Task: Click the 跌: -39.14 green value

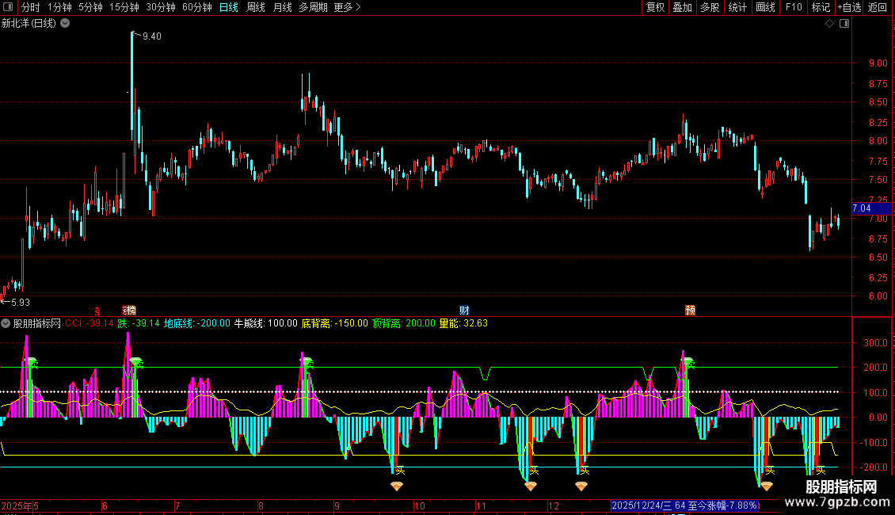Action: click(x=139, y=323)
